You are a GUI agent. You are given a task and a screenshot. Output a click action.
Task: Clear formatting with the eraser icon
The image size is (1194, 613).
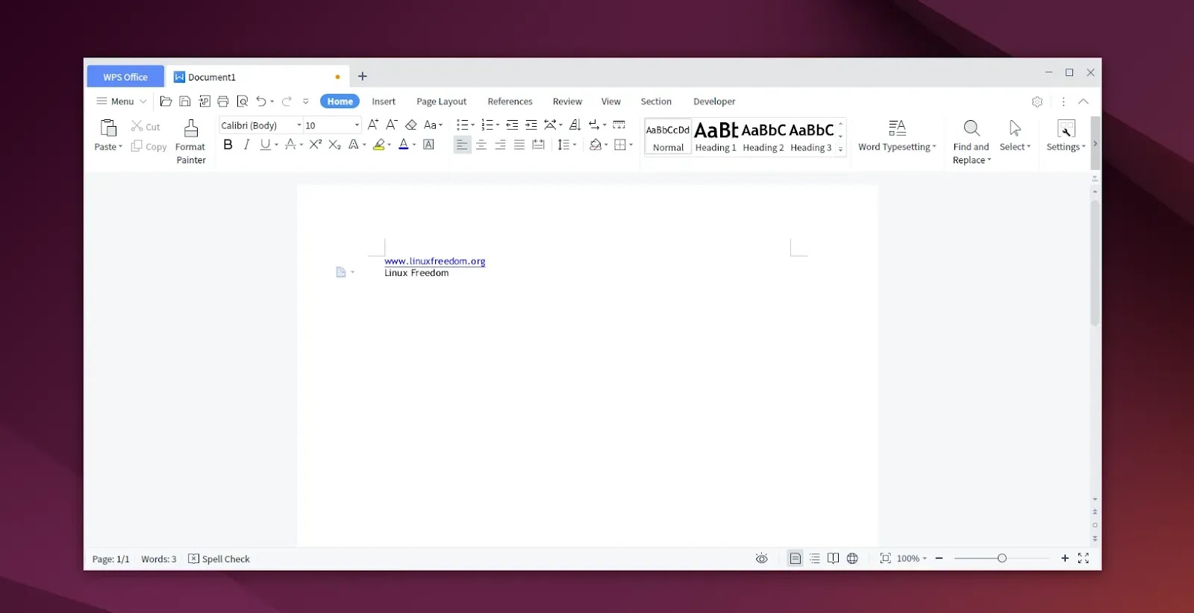[x=410, y=125]
